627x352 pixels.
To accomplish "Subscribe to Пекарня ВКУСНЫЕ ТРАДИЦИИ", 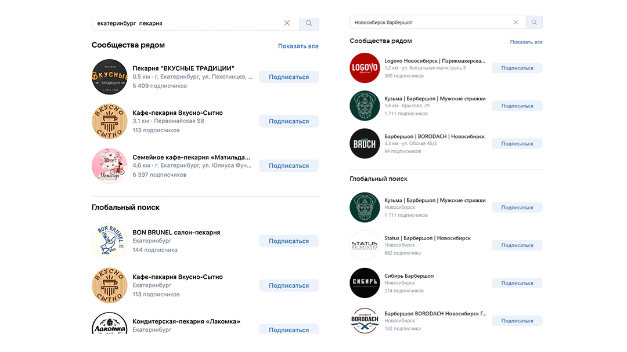I will pos(289,77).
